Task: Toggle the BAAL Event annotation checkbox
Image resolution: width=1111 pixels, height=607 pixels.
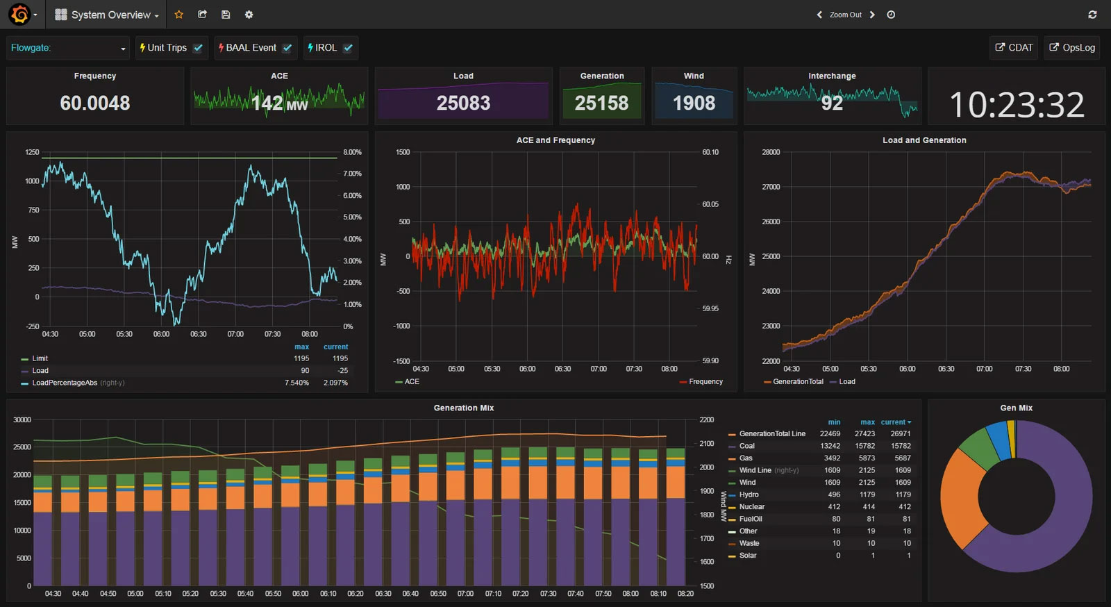Action: point(287,48)
